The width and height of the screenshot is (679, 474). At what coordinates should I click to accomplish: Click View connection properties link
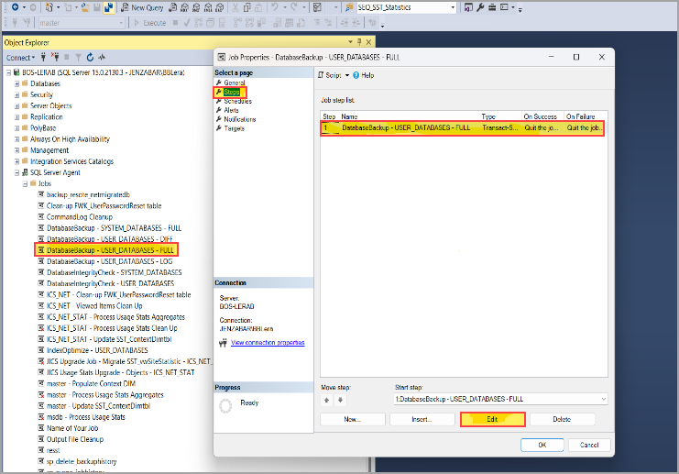click(x=268, y=342)
